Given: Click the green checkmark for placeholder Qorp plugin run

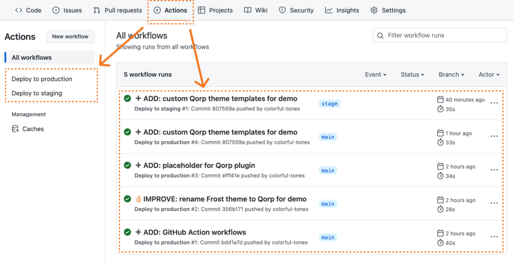Looking at the screenshot, I should pyautogui.click(x=127, y=165).
